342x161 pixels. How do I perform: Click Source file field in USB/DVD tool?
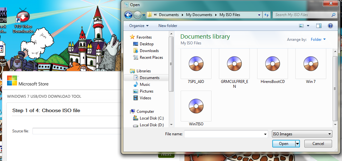click(x=77, y=131)
